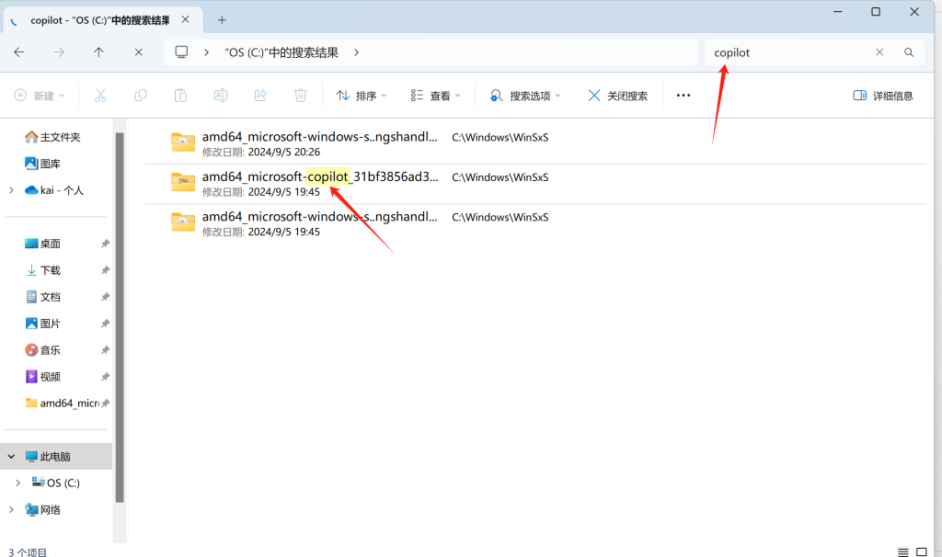Click the back navigation arrow
Image resolution: width=942 pixels, height=557 pixels.
[x=18, y=52]
